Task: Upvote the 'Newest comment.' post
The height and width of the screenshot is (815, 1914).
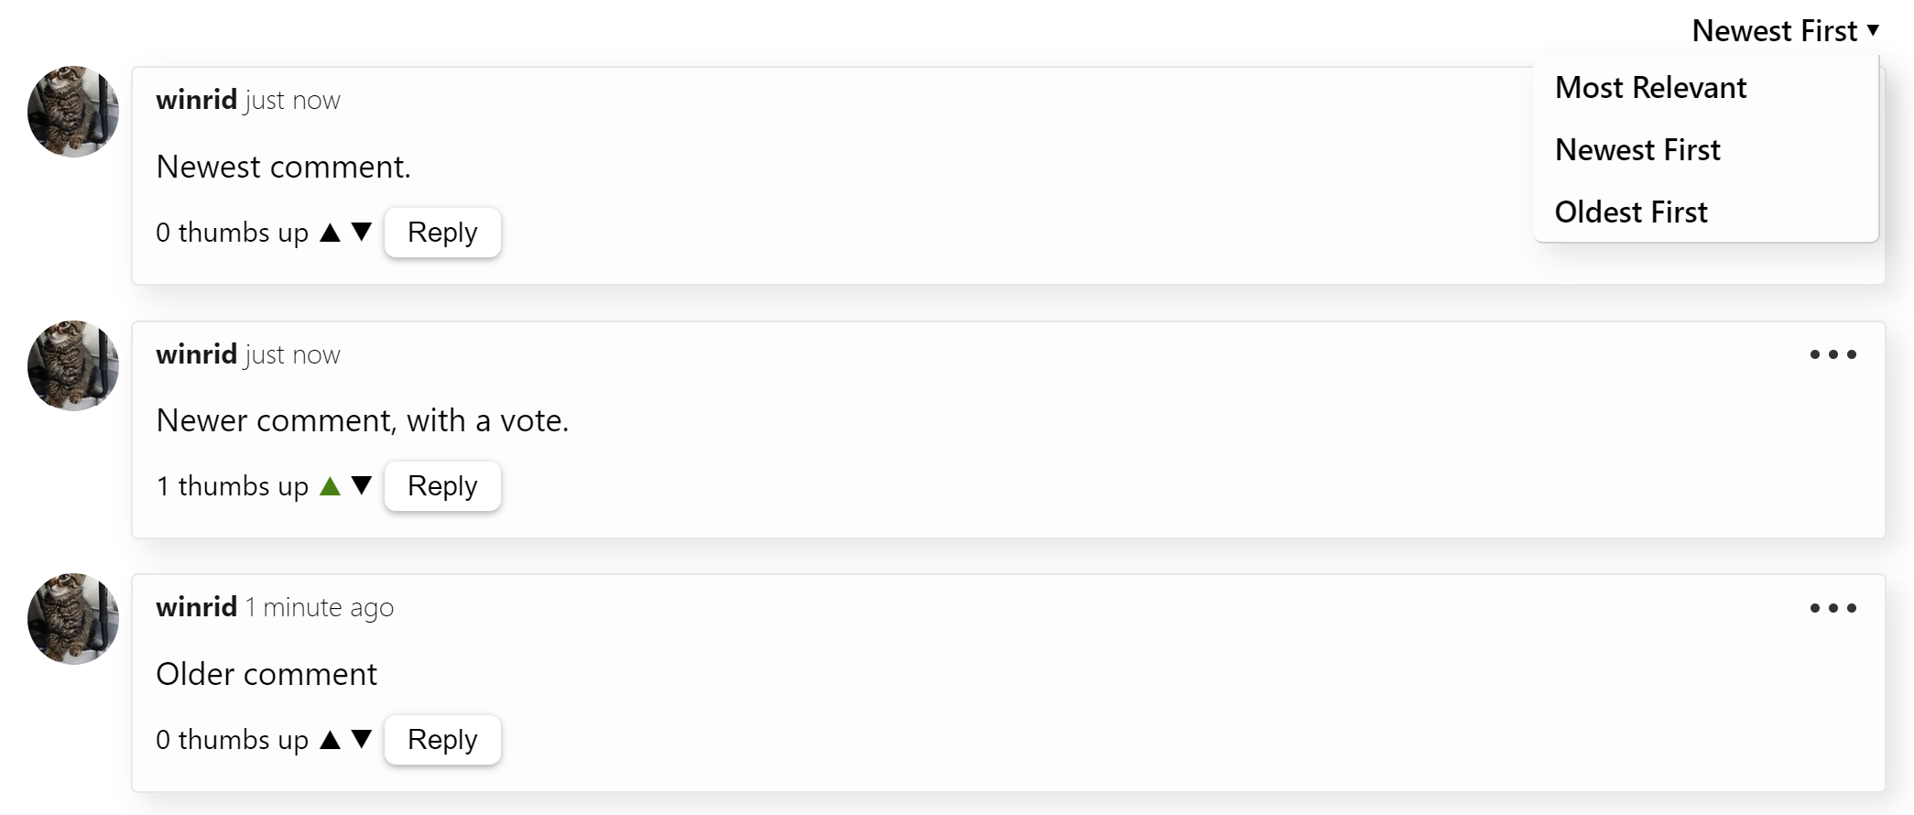Action: pos(331,233)
